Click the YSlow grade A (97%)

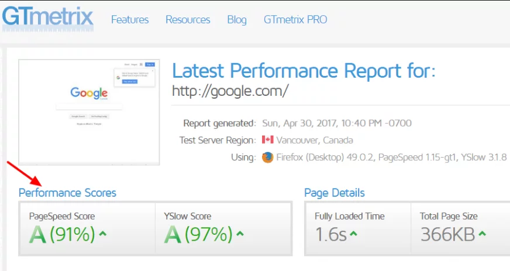[x=198, y=234]
